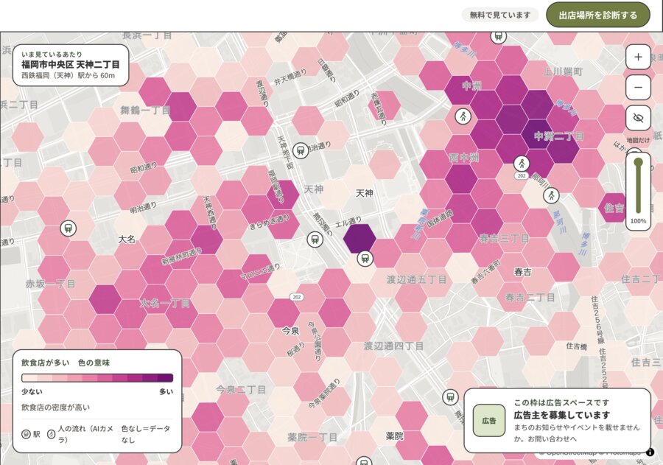Viewport: 663px width, 465px height.
Task: Open the pedestrian flow marker above the 202 badge
Action: (x=522, y=164)
